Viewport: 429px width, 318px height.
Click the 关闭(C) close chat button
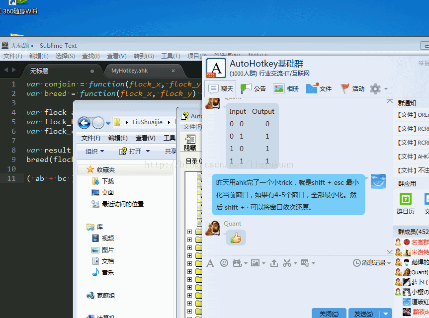click(x=329, y=314)
